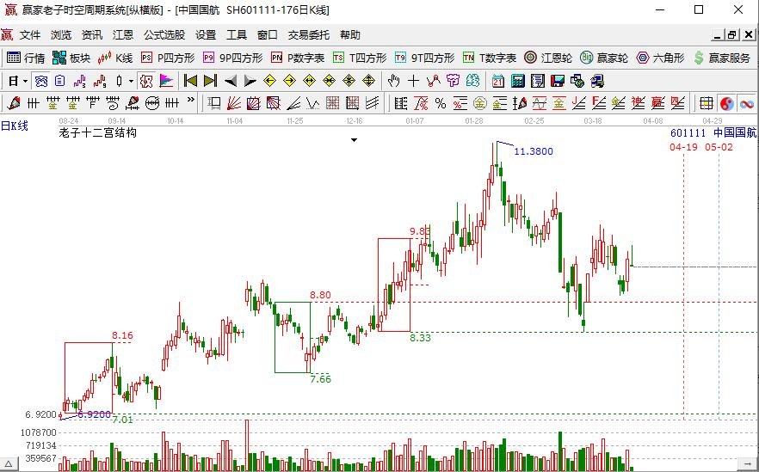Select the hand pan tool

[394, 81]
